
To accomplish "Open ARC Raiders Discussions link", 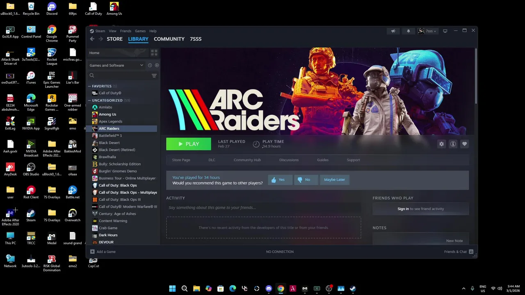I will (289, 160).
